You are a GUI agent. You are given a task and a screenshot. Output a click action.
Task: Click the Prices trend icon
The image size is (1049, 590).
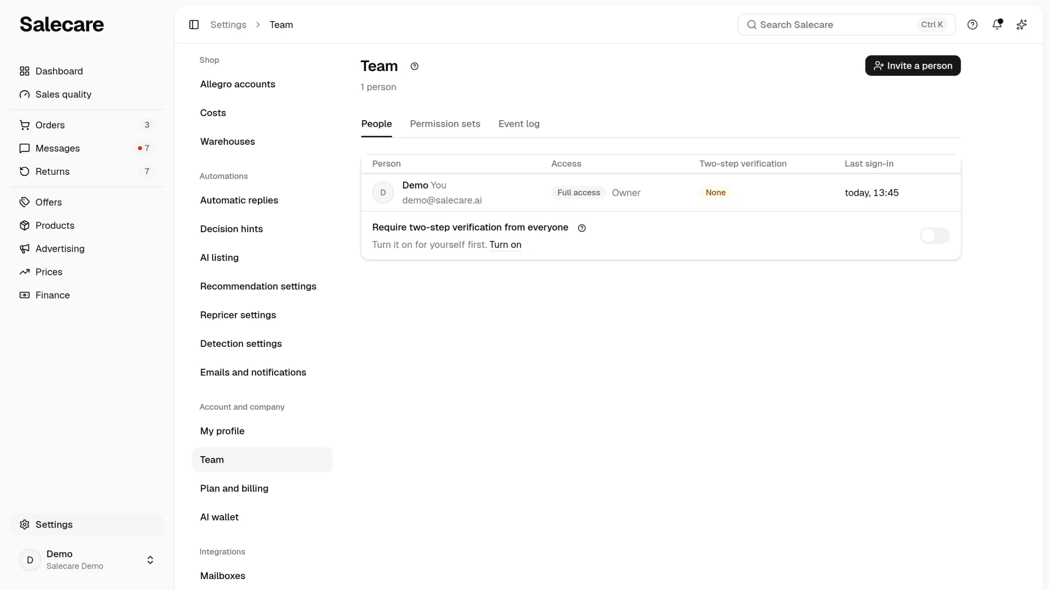(x=25, y=272)
